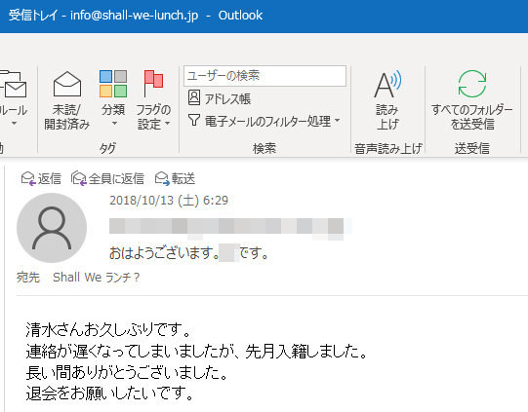Screen dimensions: 528x412
Task: Click the Rules envelope icon
Action: [x=14, y=85]
